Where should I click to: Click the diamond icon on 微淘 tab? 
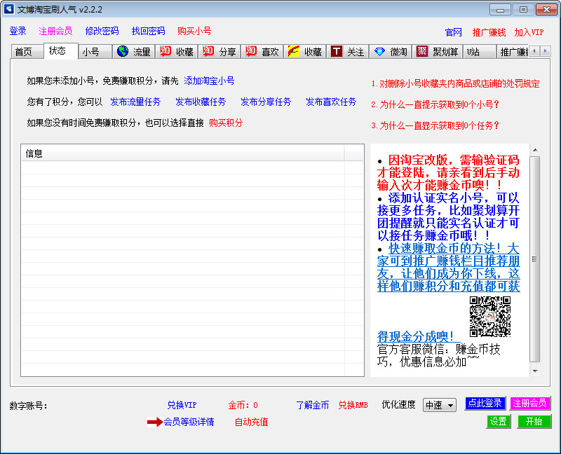pos(379,51)
